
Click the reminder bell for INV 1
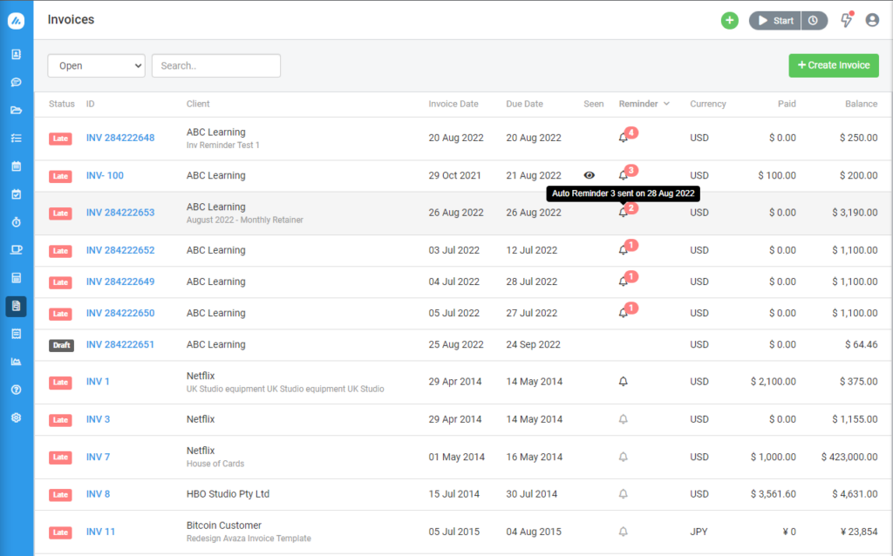click(623, 382)
